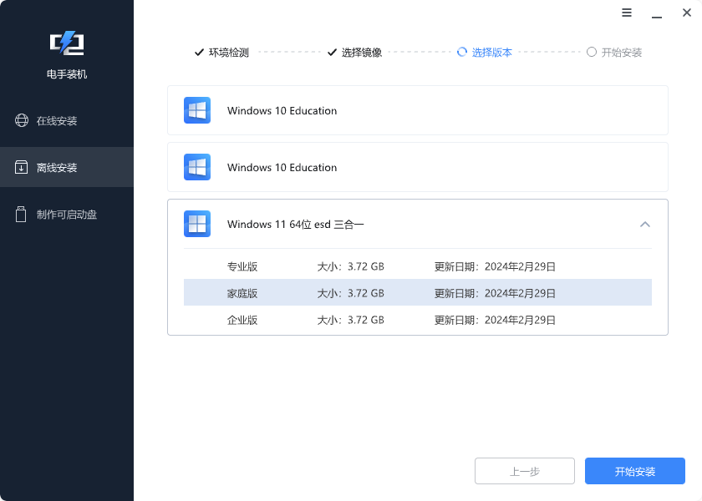This screenshot has height=501, width=702.
Task: Select the 专业版 edition row
Action: coord(418,267)
